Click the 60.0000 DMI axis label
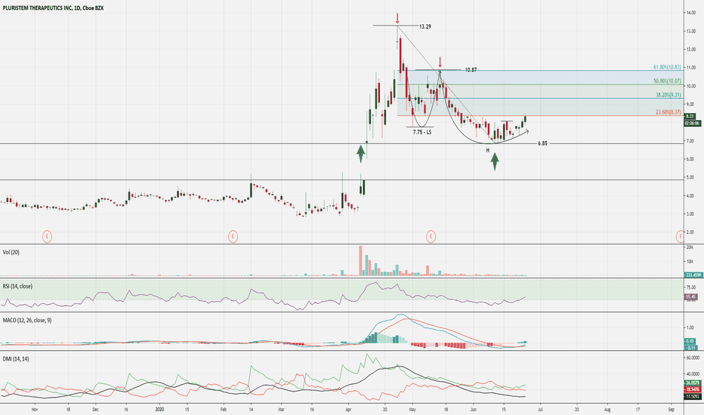 tap(693, 358)
